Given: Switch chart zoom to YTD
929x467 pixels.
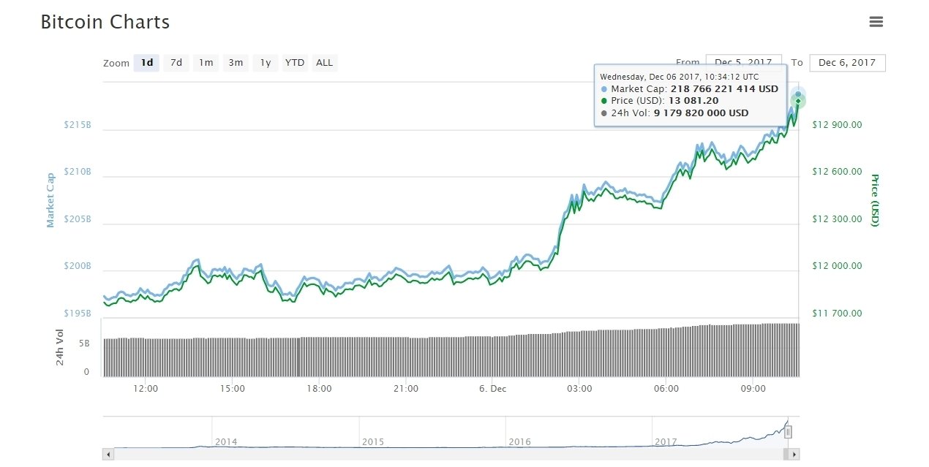Looking at the screenshot, I should 295,63.
